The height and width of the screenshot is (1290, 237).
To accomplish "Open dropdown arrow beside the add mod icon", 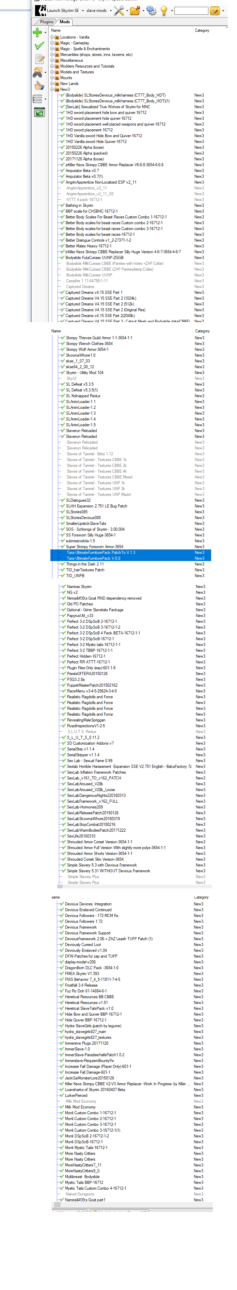I will 46,32.
